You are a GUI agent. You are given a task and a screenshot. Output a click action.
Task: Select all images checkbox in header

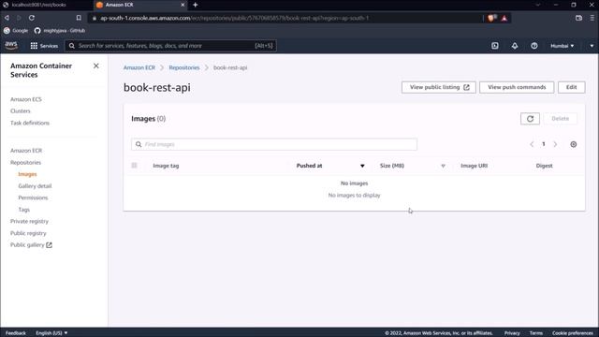click(x=134, y=166)
